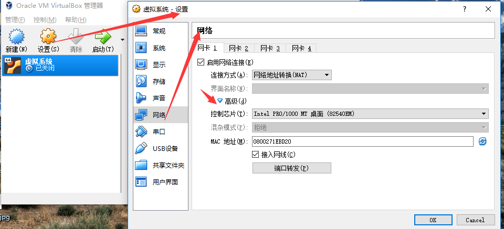This screenshot has width=504, height=229.
Task: Confirm settings with the OK button
Action: point(433,220)
